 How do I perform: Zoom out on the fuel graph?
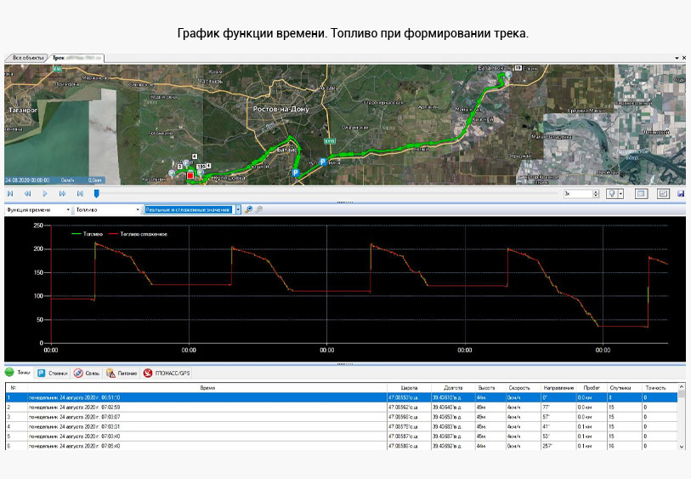pyautogui.click(x=259, y=209)
